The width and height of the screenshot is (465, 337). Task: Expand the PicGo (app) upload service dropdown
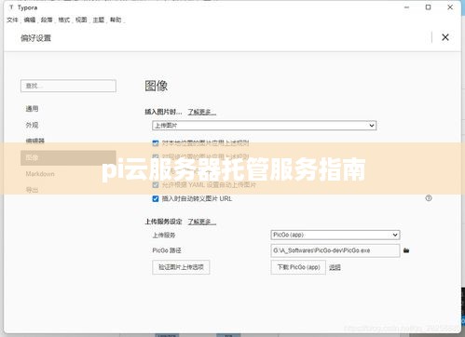(335, 235)
